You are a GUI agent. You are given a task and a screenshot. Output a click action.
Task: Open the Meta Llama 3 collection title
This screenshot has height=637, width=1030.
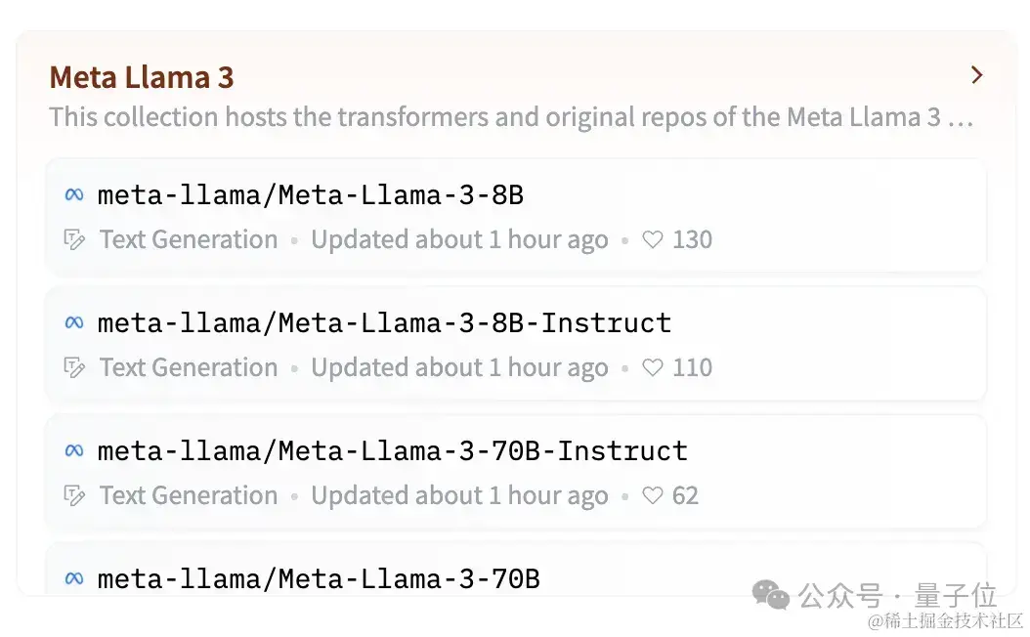pyautogui.click(x=142, y=77)
